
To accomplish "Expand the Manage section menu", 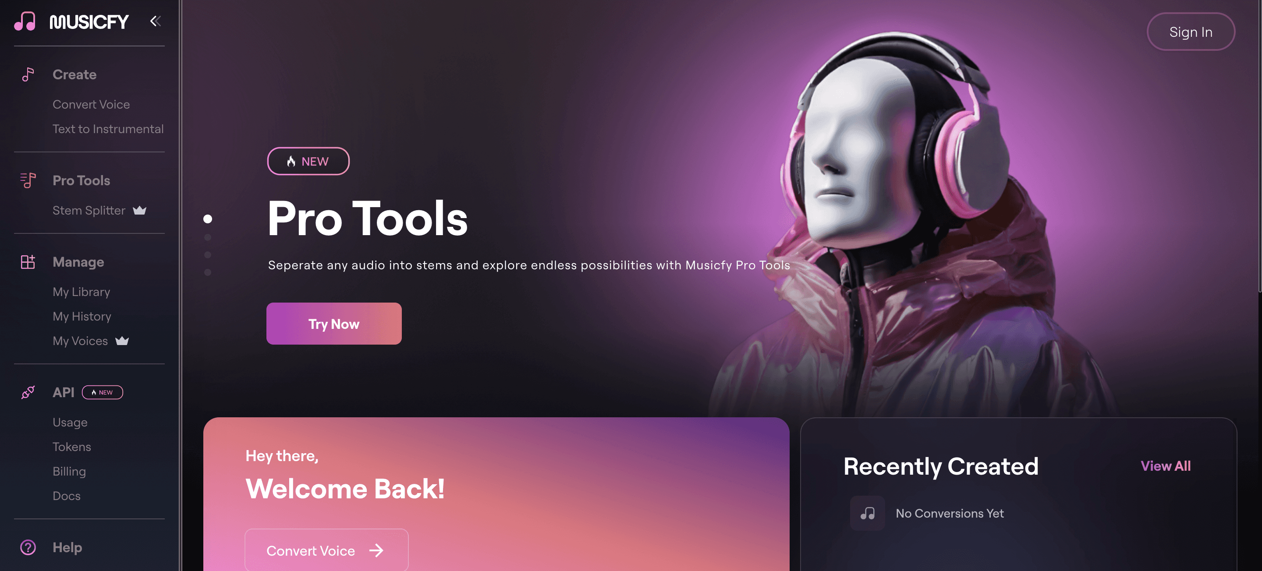I will (x=77, y=261).
